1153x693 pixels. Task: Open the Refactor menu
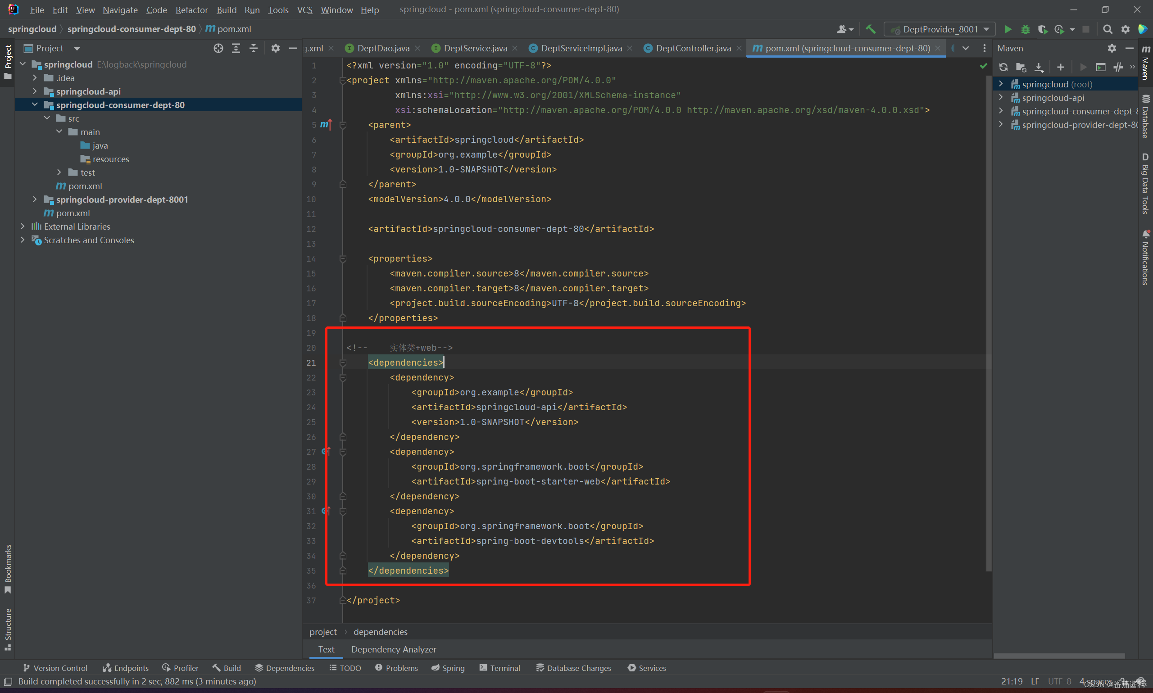pyautogui.click(x=191, y=10)
